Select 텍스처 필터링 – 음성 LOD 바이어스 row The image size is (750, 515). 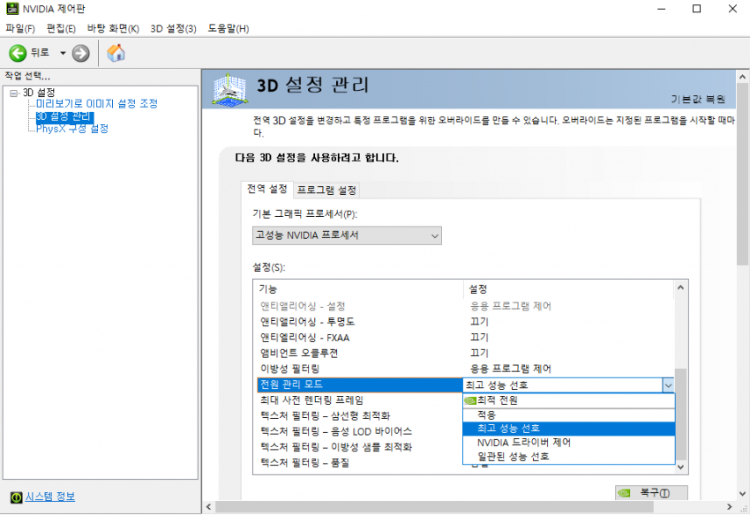pyautogui.click(x=360, y=431)
